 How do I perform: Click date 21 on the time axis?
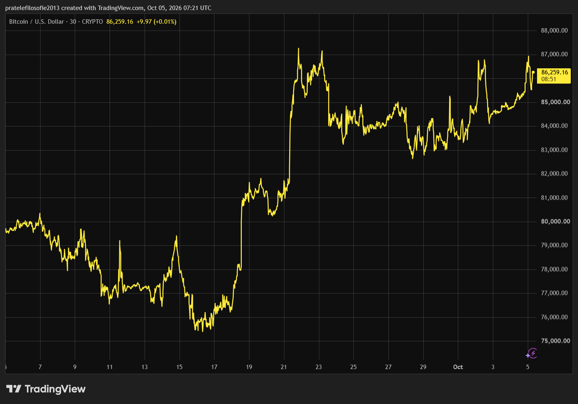pos(284,367)
